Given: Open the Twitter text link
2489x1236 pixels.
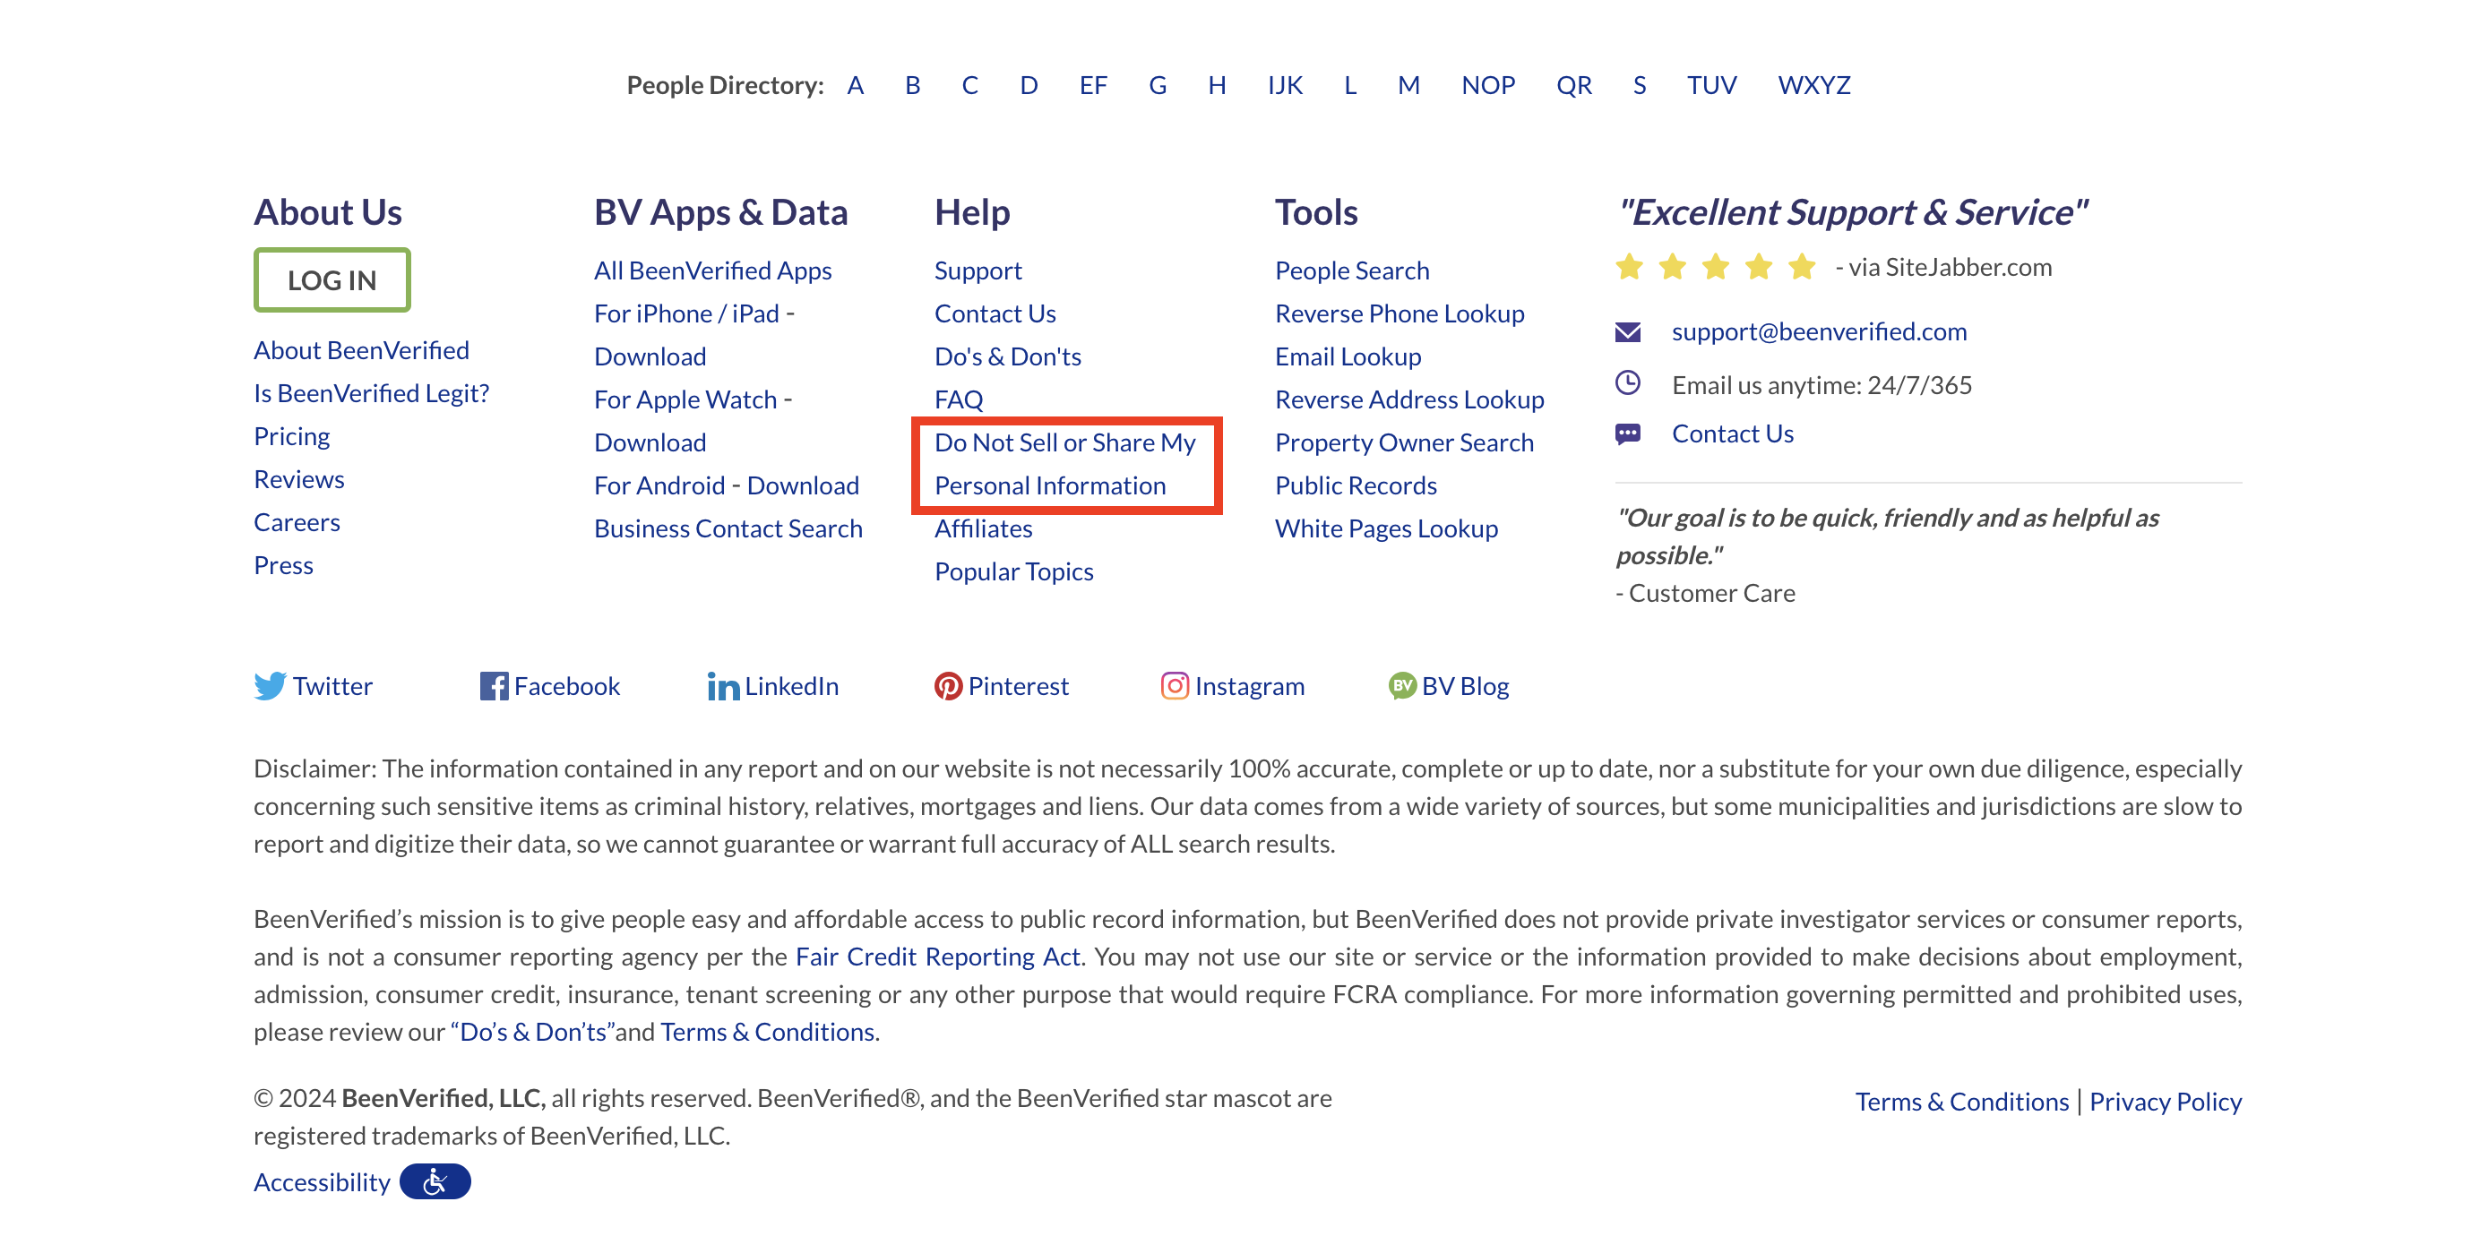Looking at the screenshot, I should click(x=332, y=685).
